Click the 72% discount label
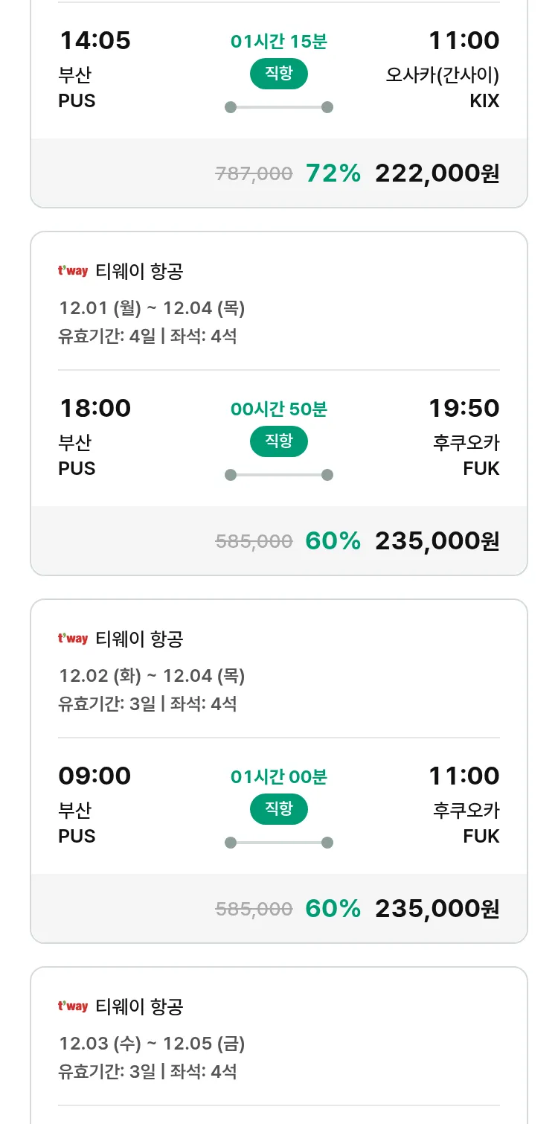 click(x=333, y=173)
